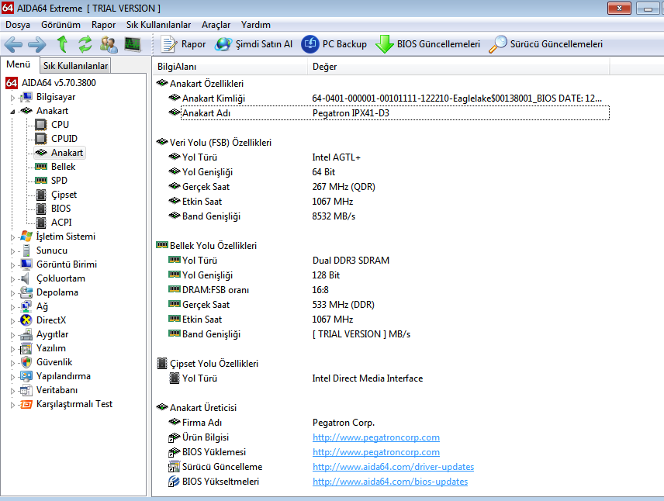This screenshot has height=501, width=664.
Task: Expand the Yapılandırma tree node
Action: tap(12, 377)
